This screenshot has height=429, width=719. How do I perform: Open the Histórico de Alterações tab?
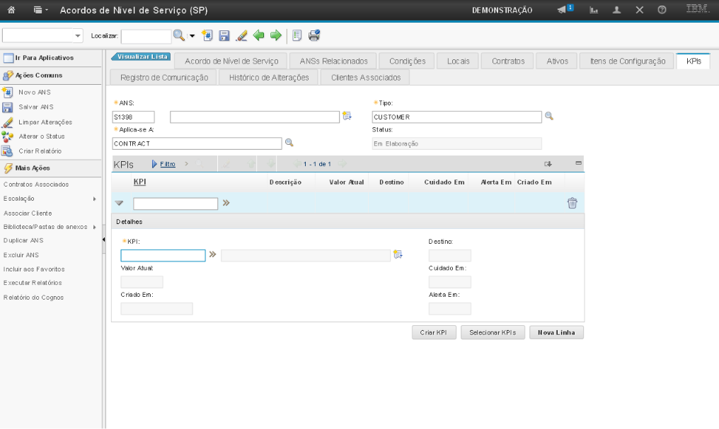click(x=269, y=77)
